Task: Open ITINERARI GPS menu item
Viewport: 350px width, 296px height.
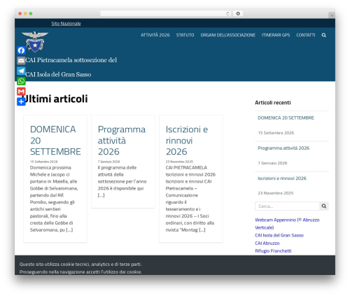Action: pos(276,35)
